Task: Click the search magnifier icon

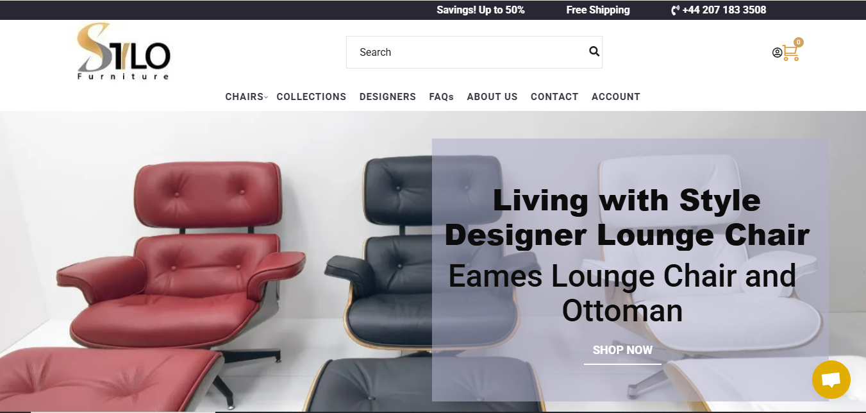Action: point(594,52)
